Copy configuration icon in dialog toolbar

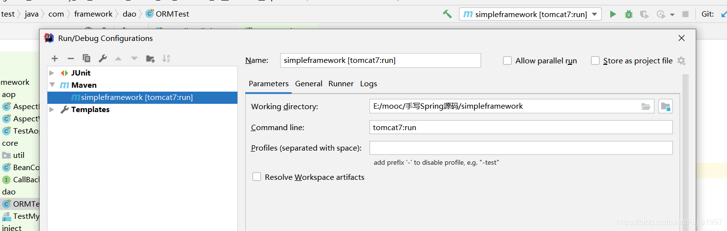(x=86, y=58)
